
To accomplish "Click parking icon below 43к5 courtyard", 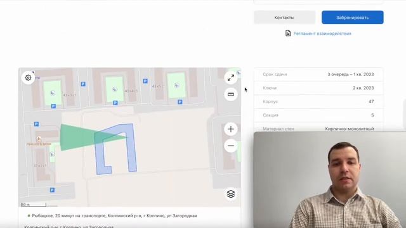I will (180, 102).
